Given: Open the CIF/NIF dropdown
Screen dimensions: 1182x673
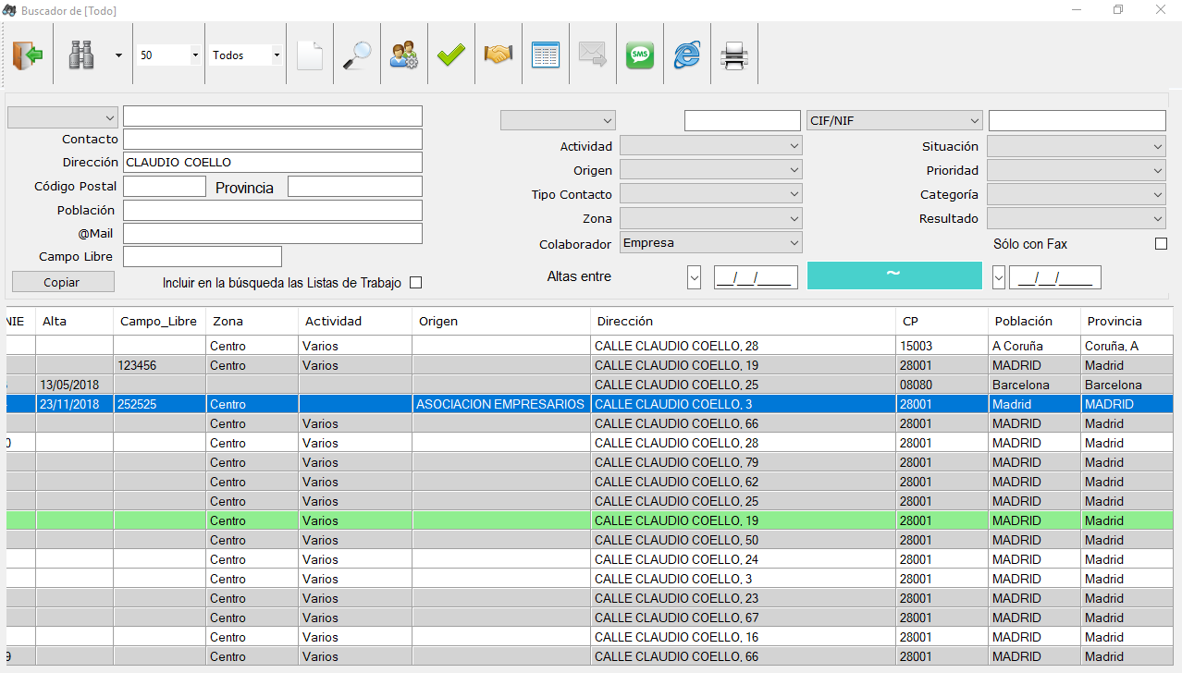Looking at the screenshot, I should tap(894, 120).
